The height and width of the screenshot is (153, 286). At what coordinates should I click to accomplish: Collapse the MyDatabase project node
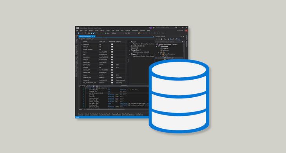tap(157, 46)
